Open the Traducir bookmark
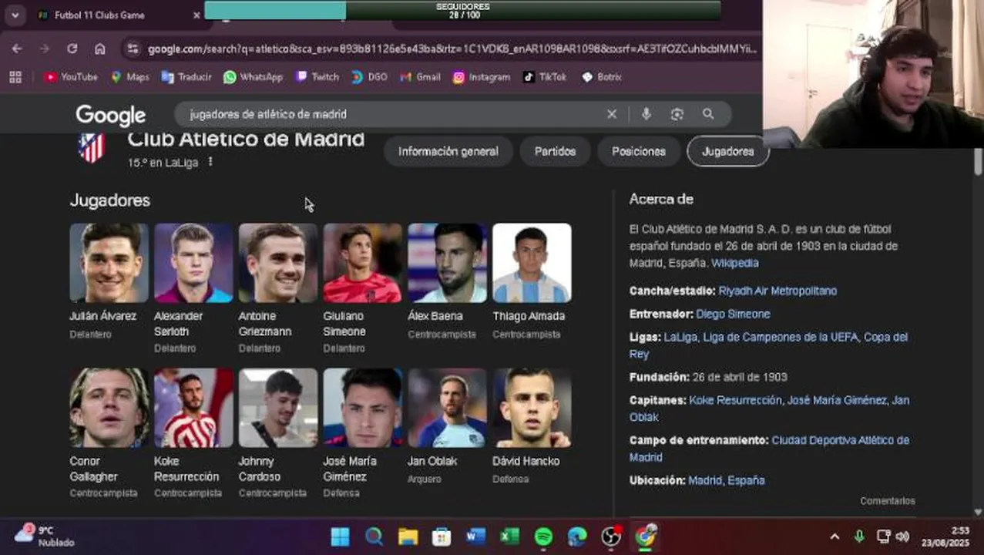The width and height of the screenshot is (984, 555). (x=186, y=77)
